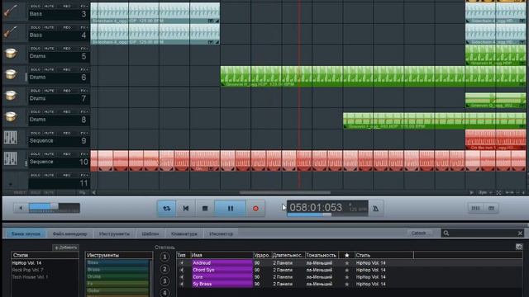This screenshot has width=529, height=297.
Task: Solo Bass track 3
Action: [35, 7]
